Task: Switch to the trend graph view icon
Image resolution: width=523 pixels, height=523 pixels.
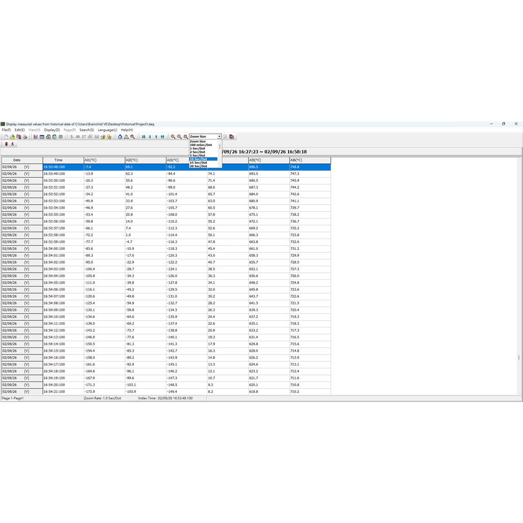Action: [x=36, y=136]
